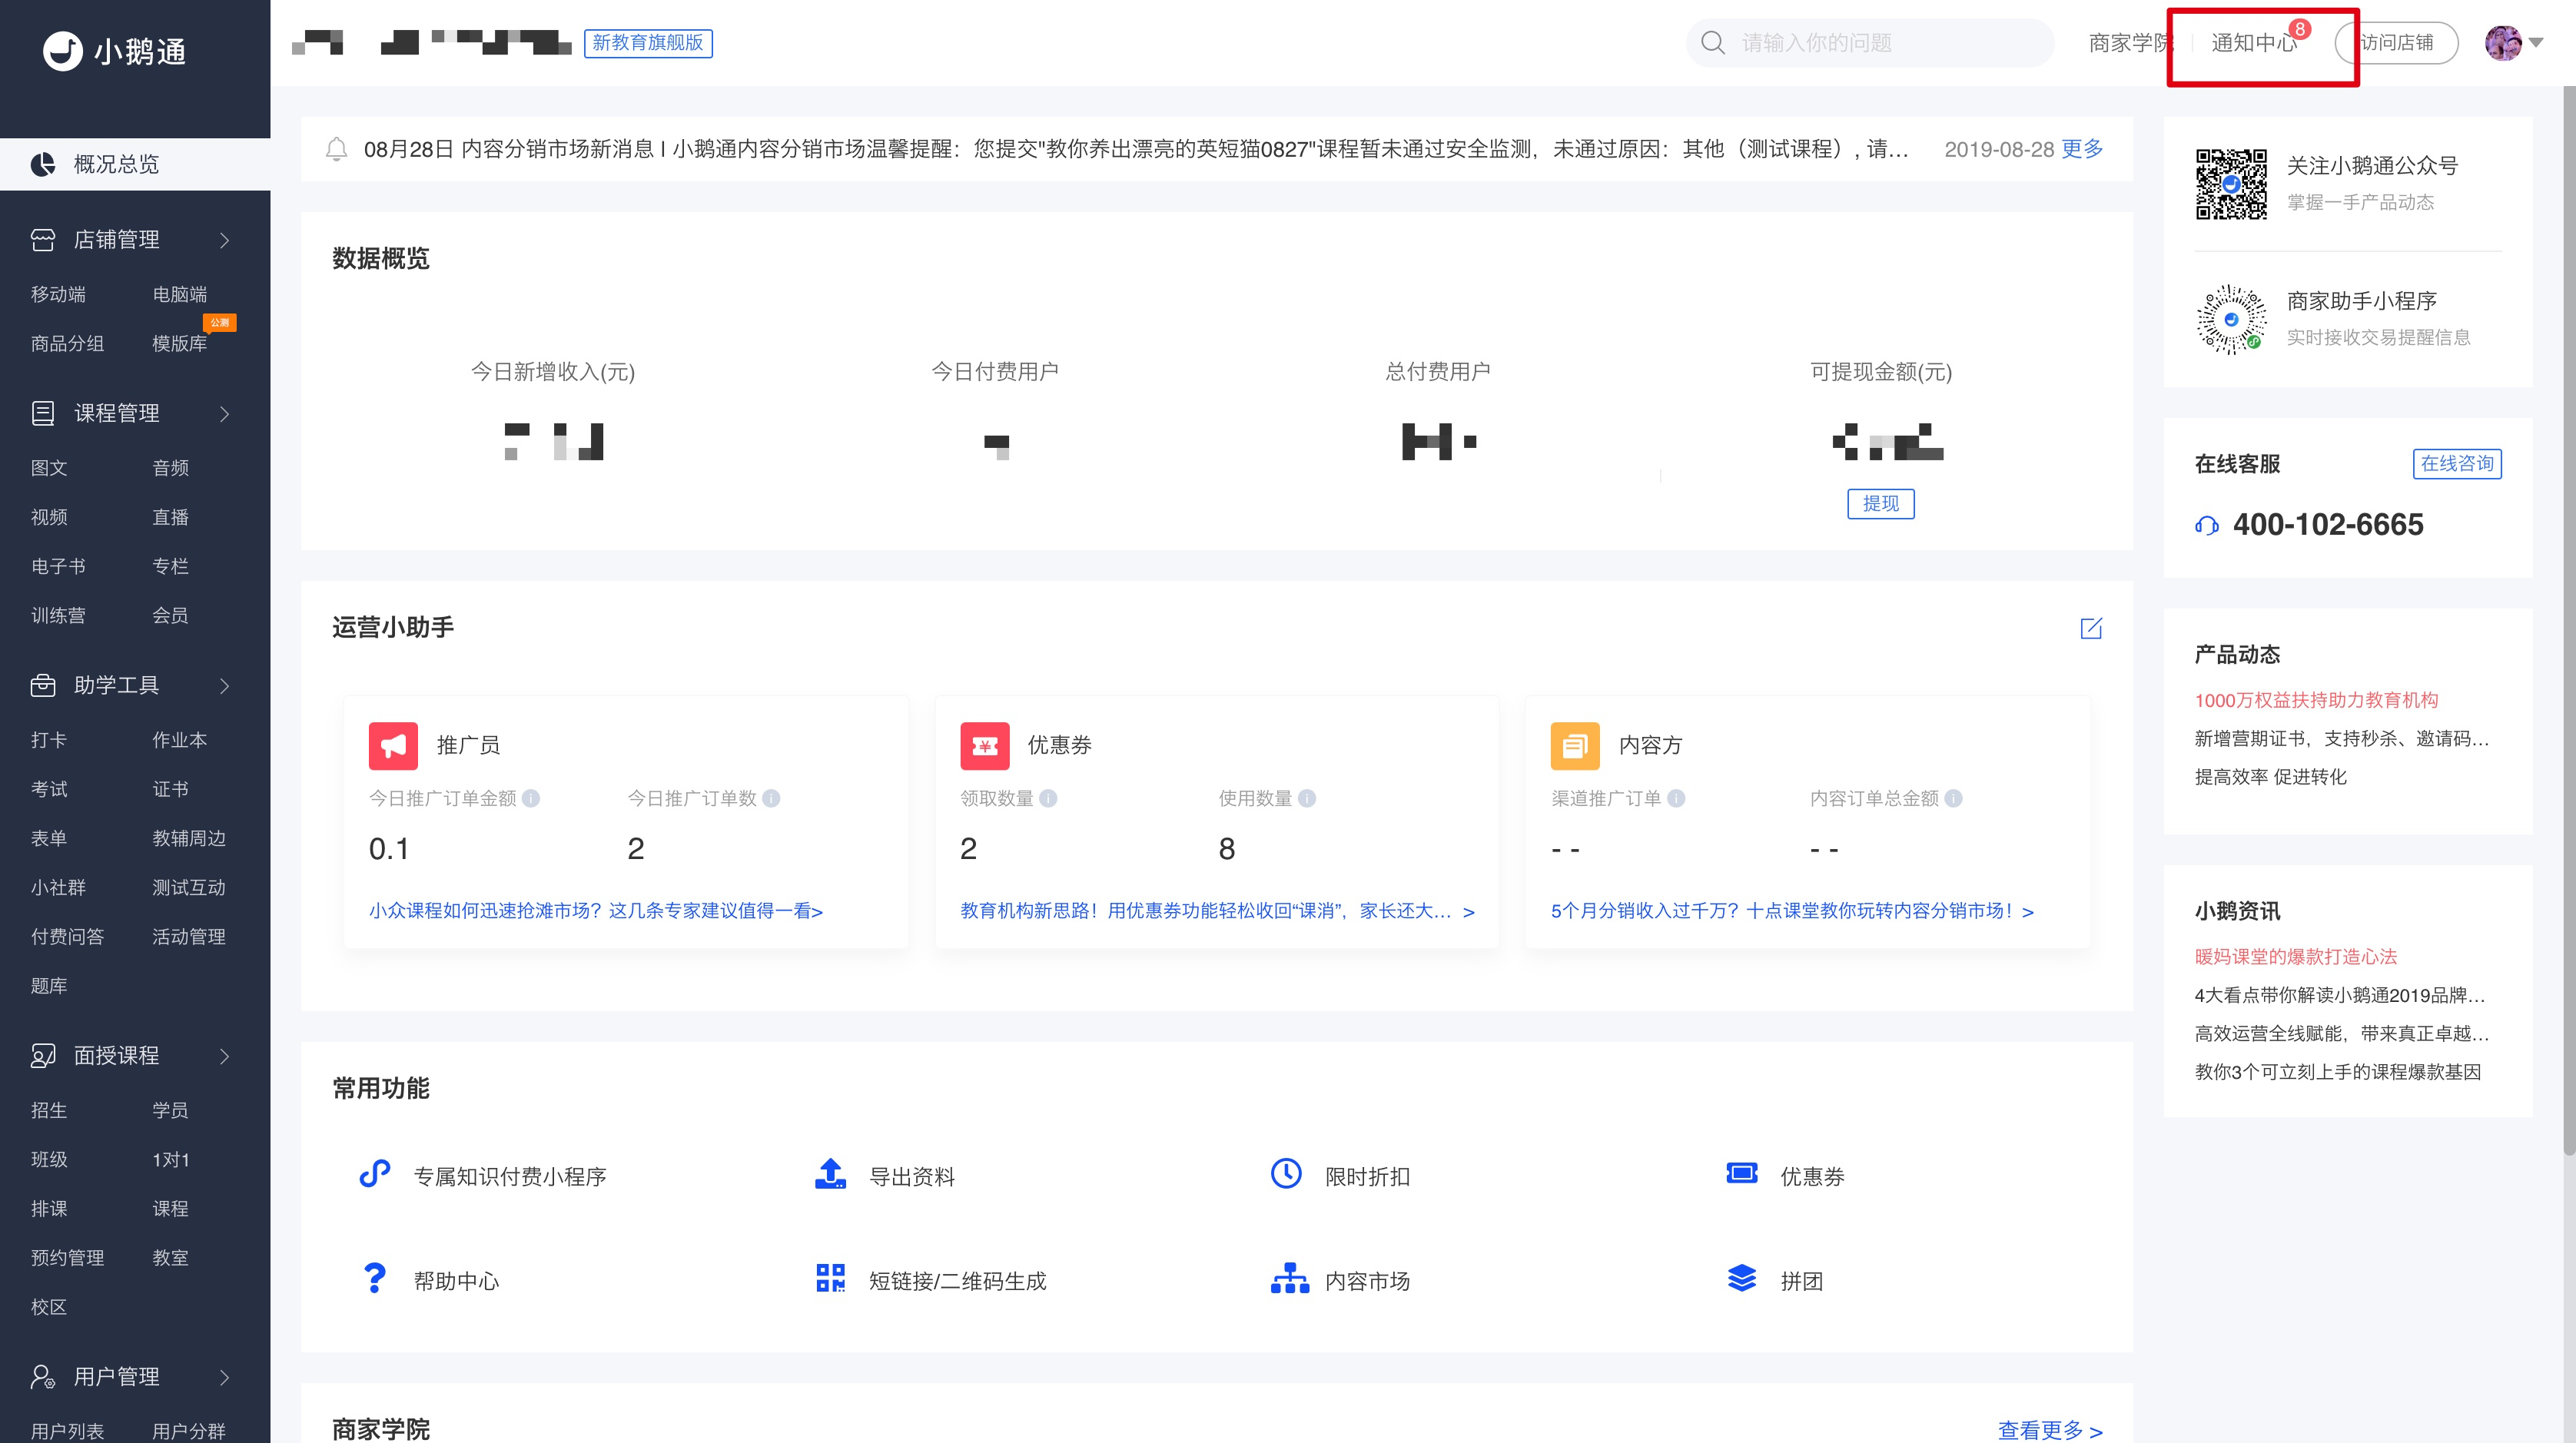Image resolution: width=2576 pixels, height=1443 pixels.
Task: Expand the 店铺管理 section chevron
Action: (225, 240)
